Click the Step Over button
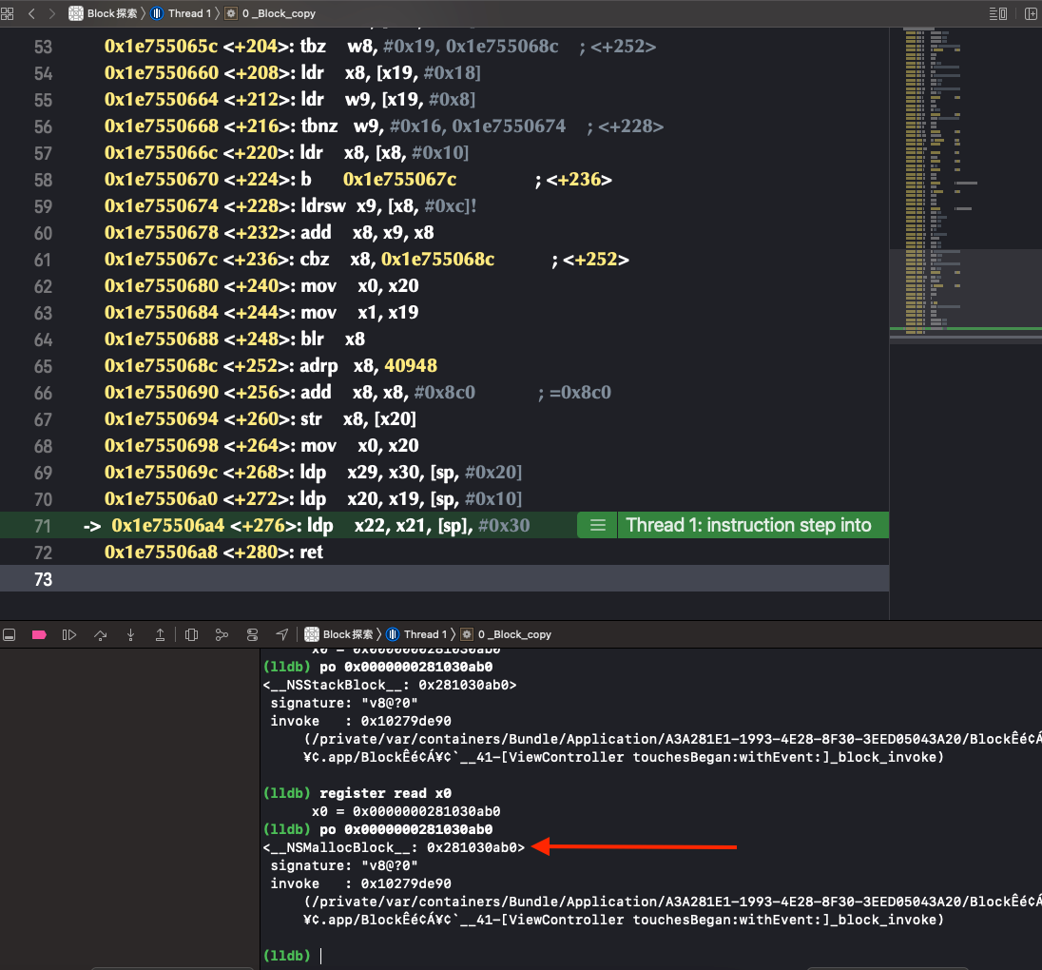 [x=101, y=635]
